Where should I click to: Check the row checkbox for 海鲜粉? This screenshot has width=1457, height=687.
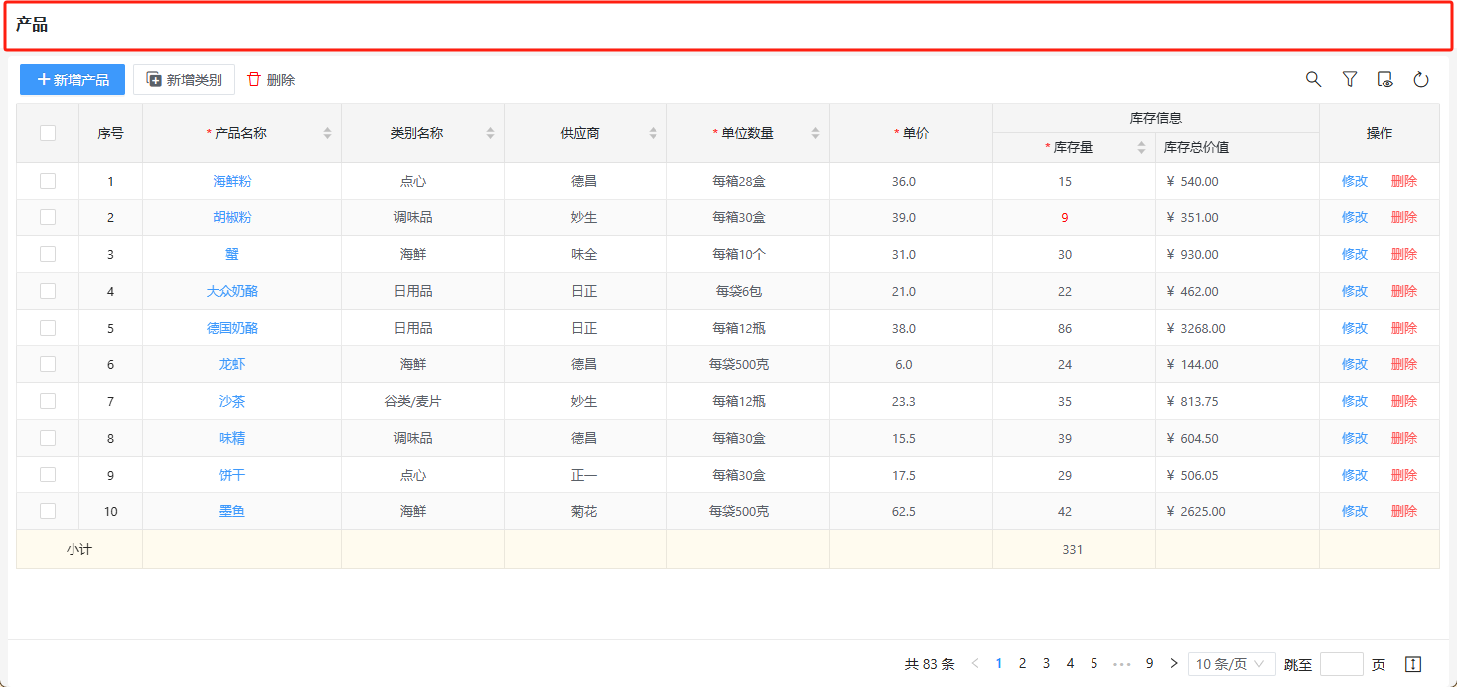point(48,181)
